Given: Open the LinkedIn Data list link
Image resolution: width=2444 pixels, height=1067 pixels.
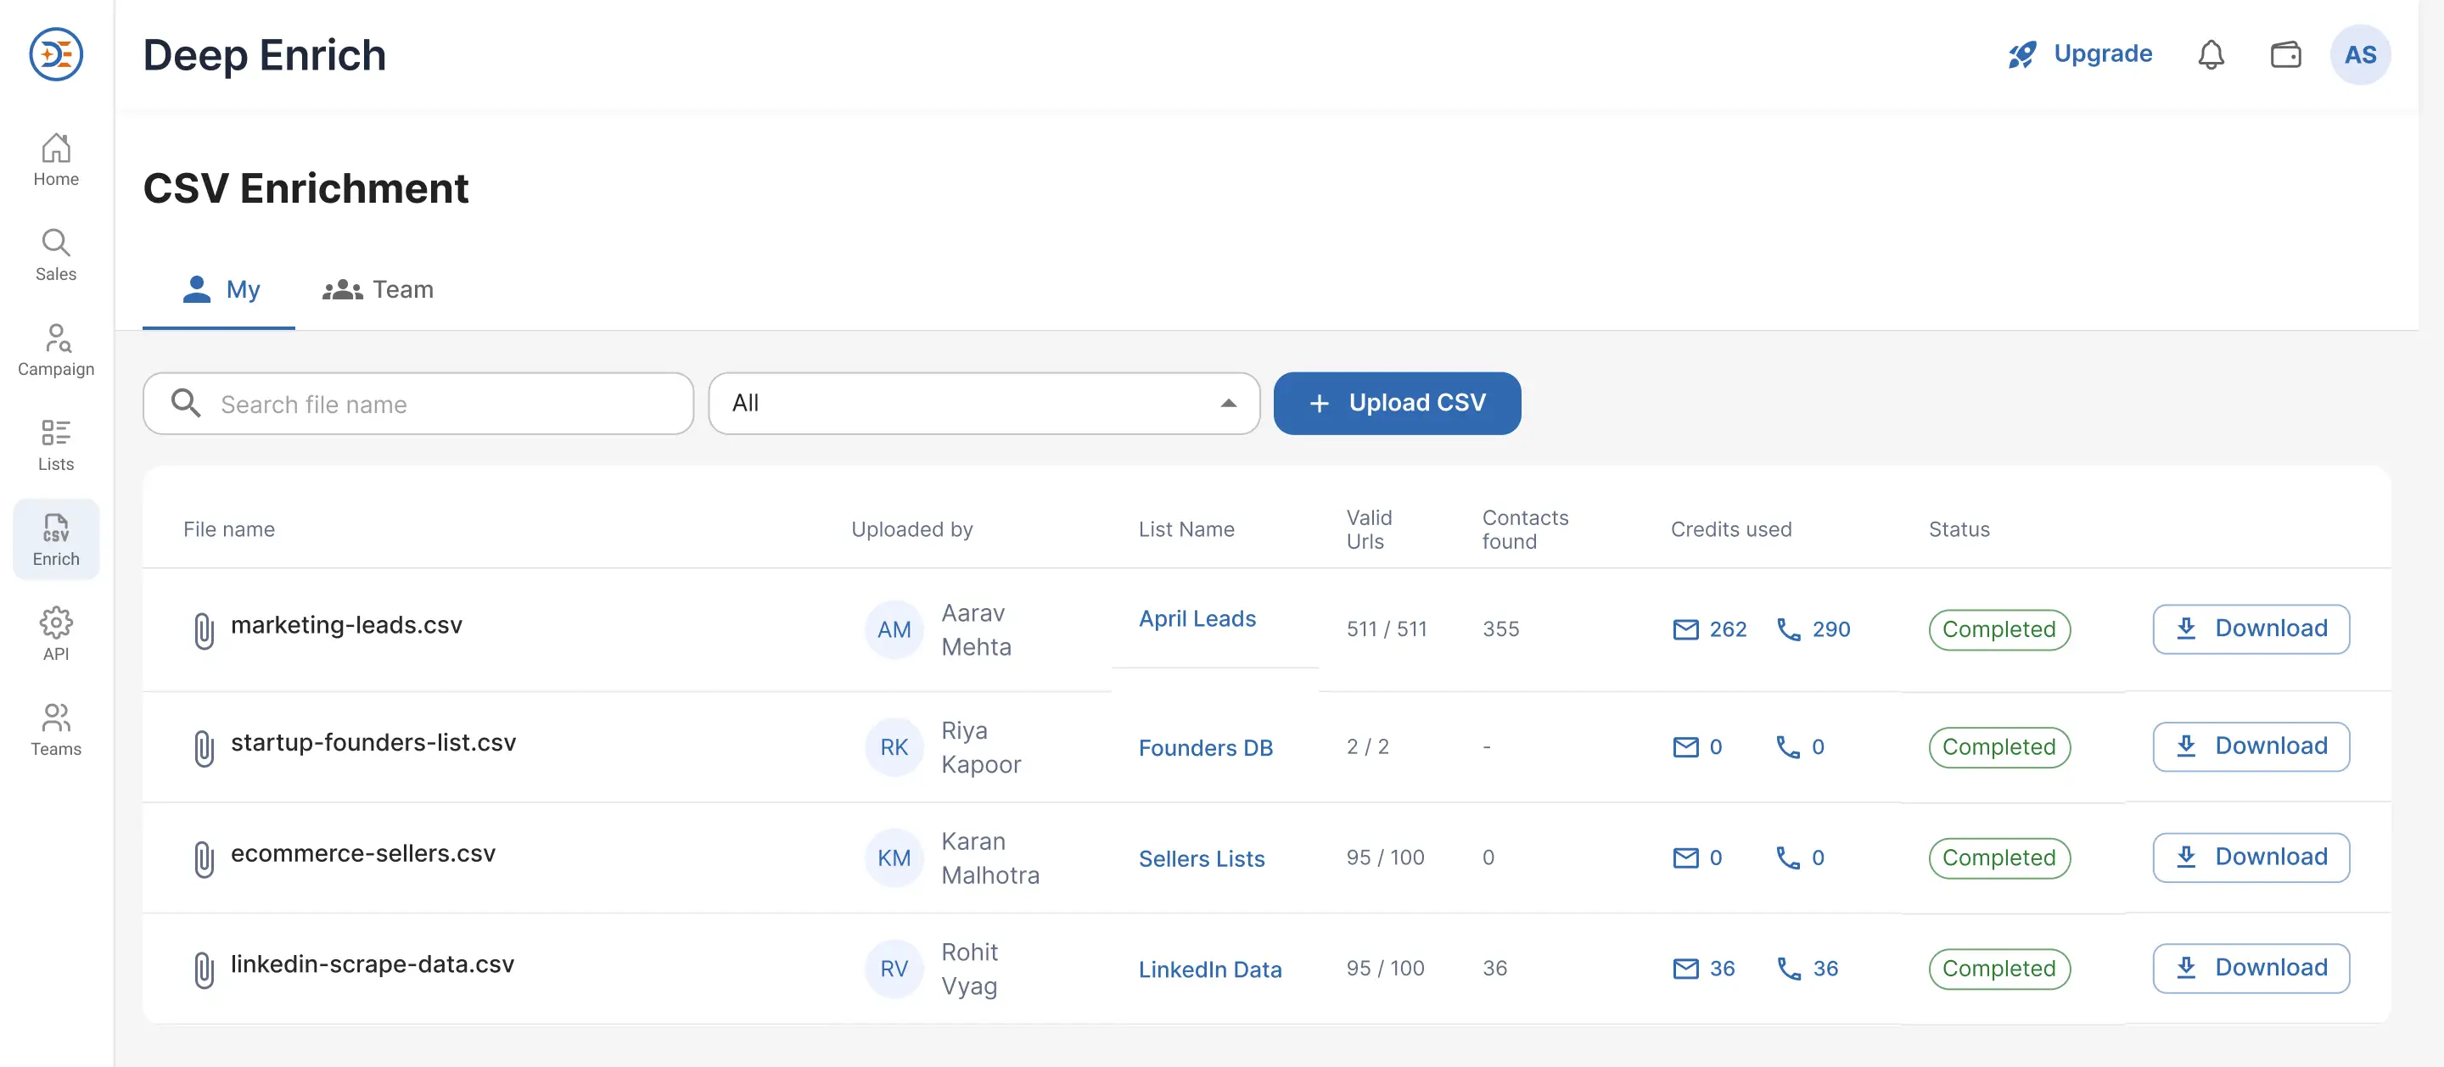Looking at the screenshot, I should click(x=1209, y=970).
